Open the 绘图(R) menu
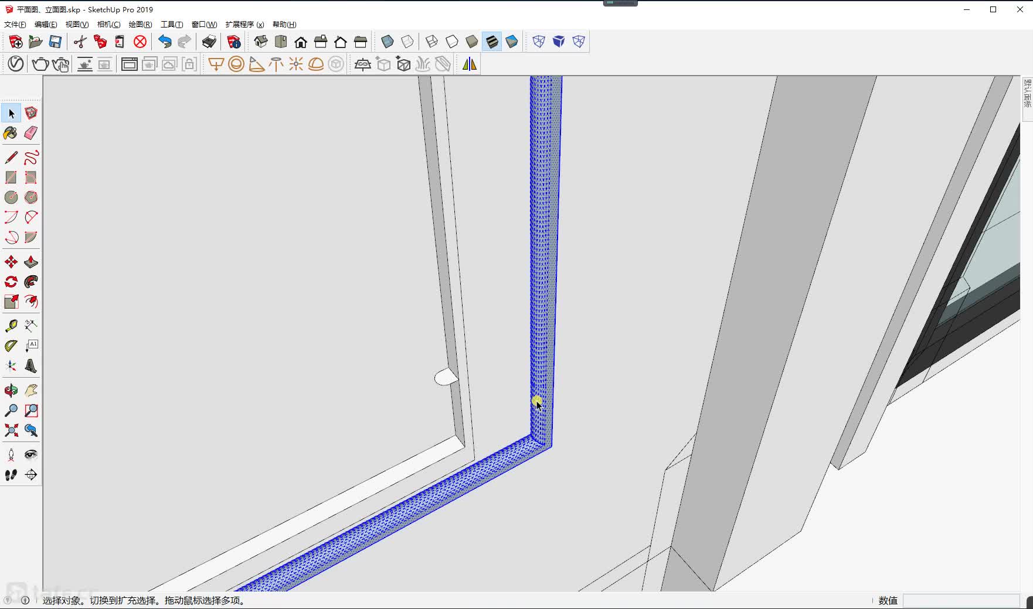The image size is (1033, 609). 140,25
